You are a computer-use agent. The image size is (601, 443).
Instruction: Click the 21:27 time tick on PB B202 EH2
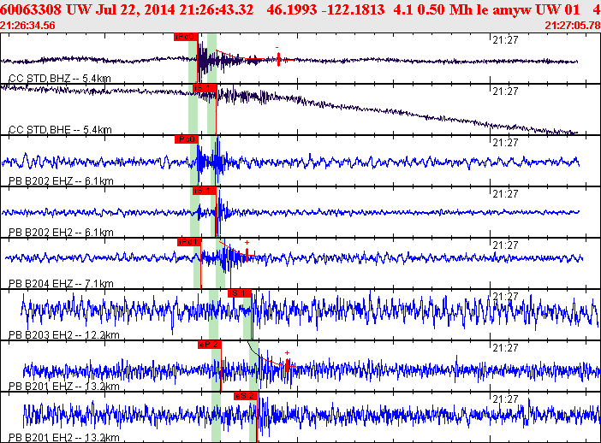click(505, 194)
